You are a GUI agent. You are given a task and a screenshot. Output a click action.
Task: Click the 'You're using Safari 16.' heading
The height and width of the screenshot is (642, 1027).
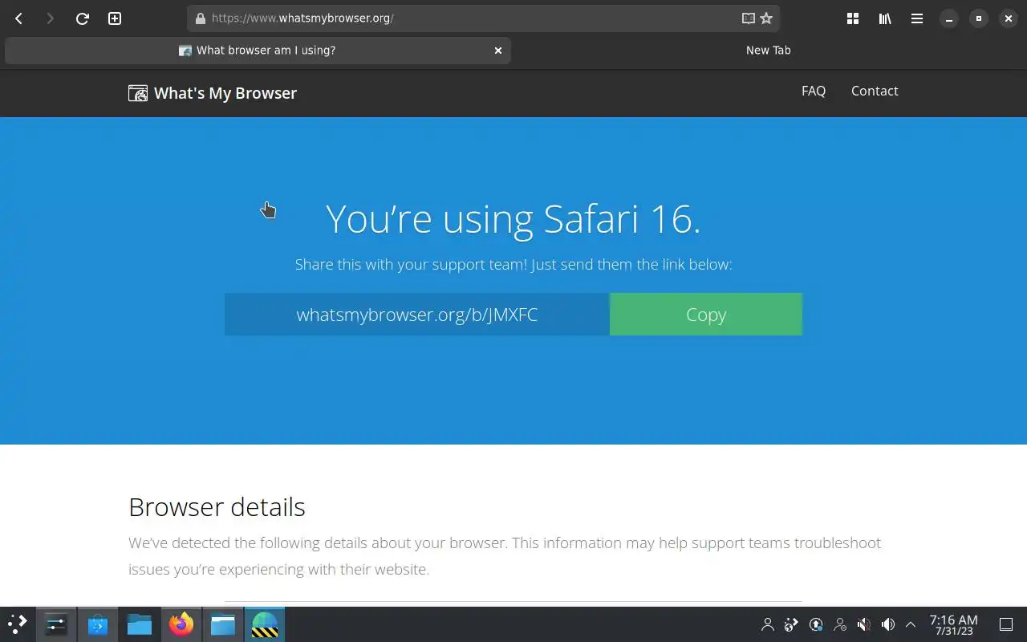point(513,218)
